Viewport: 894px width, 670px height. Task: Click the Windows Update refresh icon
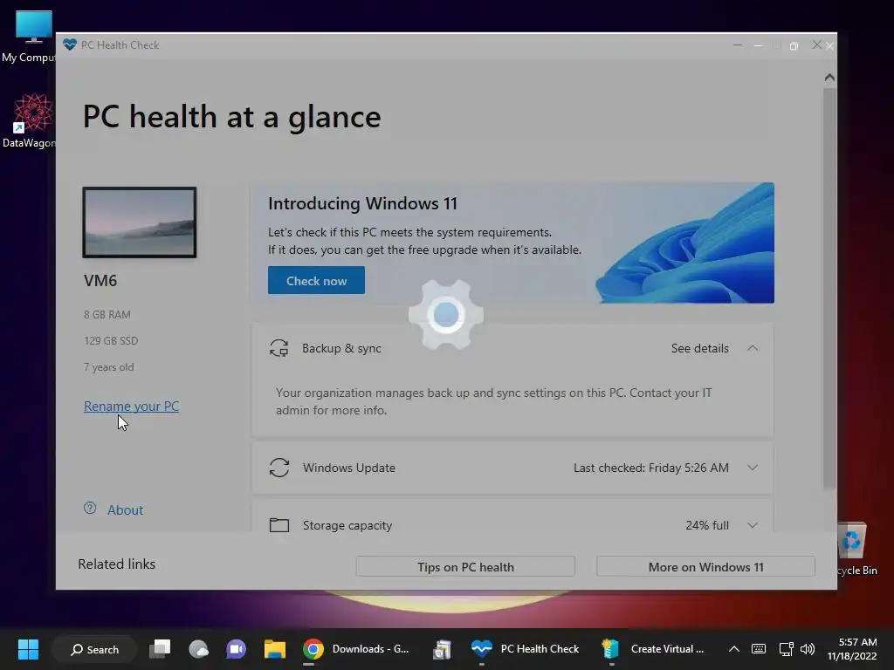point(279,468)
